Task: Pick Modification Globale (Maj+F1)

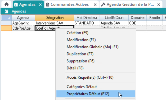Action: pyautogui.click(x=93, y=47)
